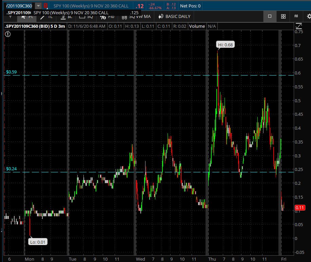
Task: Click the symbol input field
Action: 19,6
